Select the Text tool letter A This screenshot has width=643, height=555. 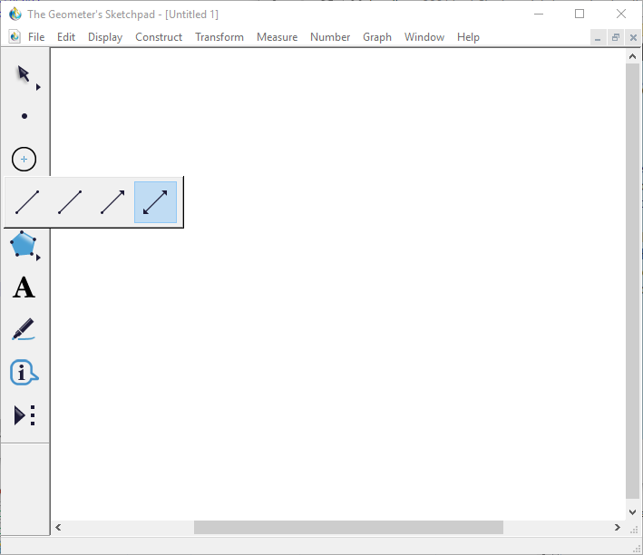tap(24, 287)
